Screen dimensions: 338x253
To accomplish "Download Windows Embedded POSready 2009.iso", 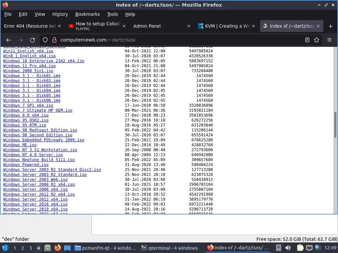I will pyautogui.click(x=44, y=140).
